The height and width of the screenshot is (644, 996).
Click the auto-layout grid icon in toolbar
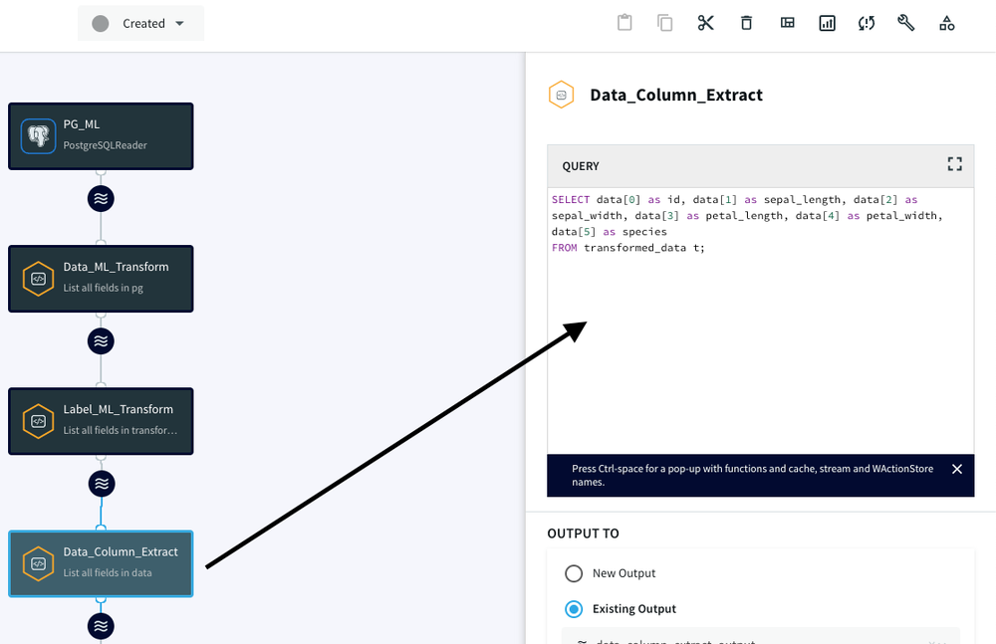pos(787,23)
